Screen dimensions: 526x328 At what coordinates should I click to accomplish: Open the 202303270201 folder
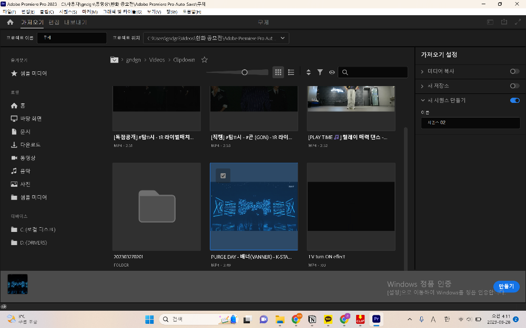coord(157,206)
